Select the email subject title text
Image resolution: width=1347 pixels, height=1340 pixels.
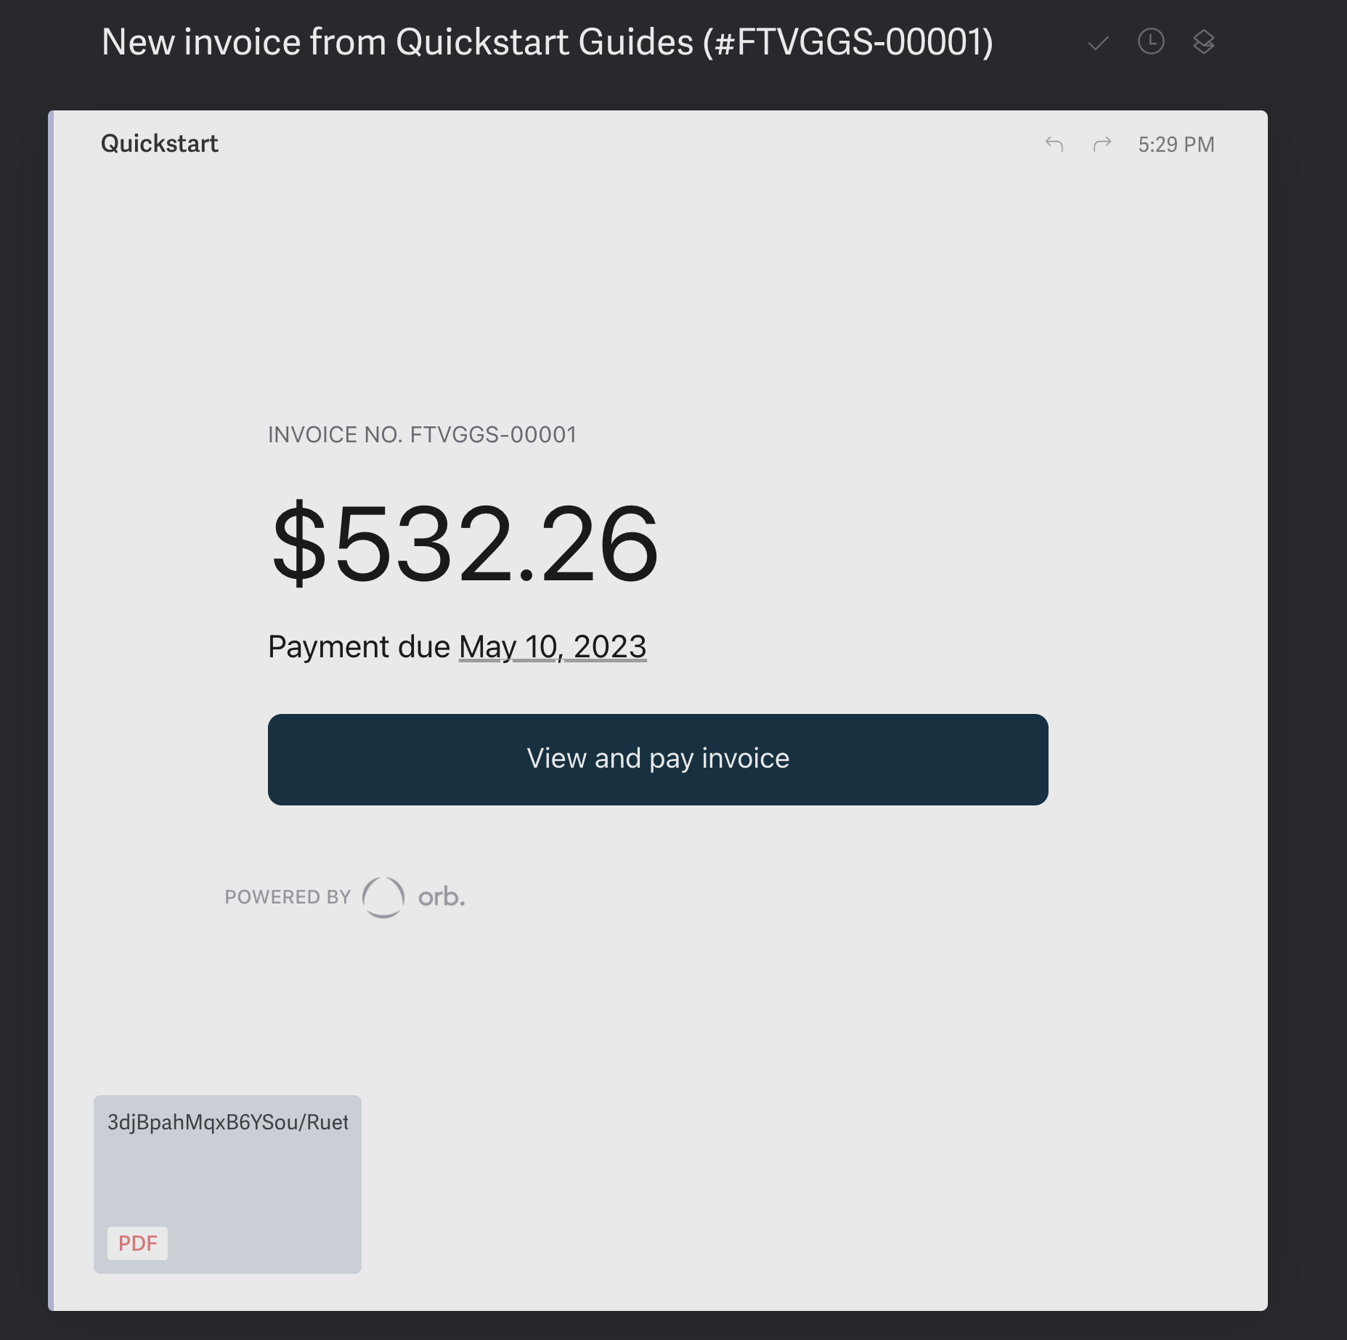coord(548,42)
